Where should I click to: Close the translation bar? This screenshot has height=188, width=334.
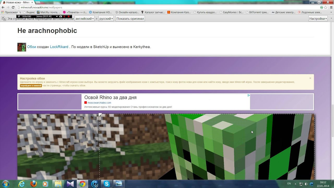[331, 19]
